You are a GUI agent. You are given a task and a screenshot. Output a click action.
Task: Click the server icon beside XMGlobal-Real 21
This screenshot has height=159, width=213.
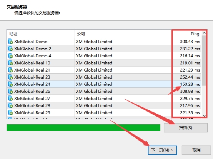pos(10,70)
